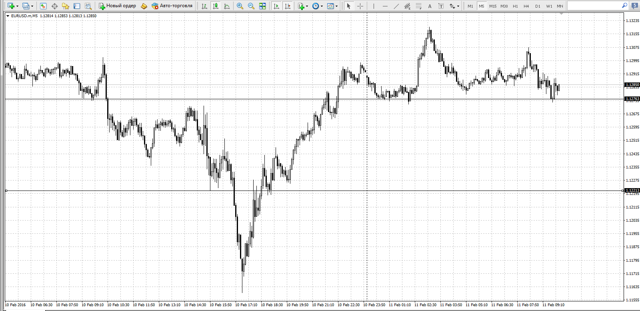Switch timeframe to M15
Screen dimensions: 640x311
pyautogui.click(x=493, y=6)
